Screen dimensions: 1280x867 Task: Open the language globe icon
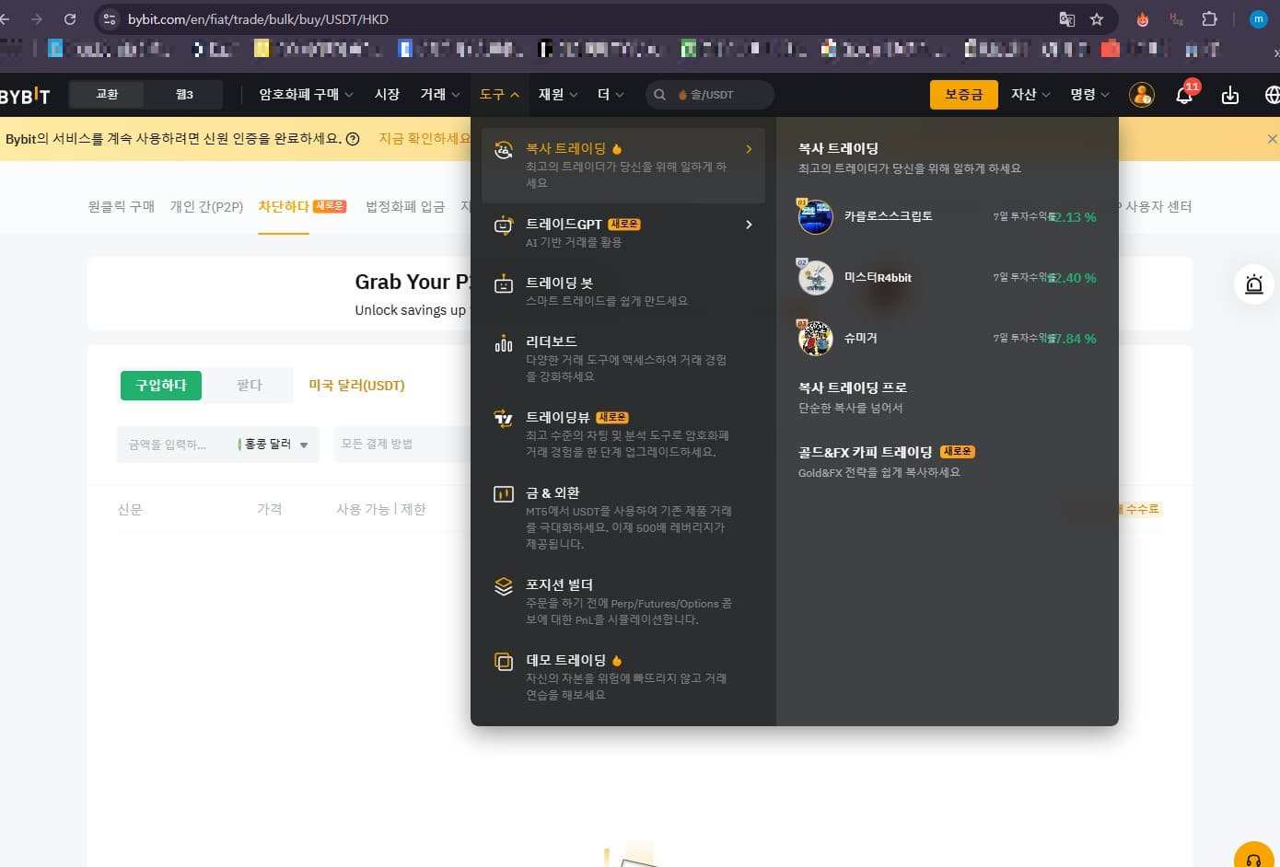tap(1273, 95)
